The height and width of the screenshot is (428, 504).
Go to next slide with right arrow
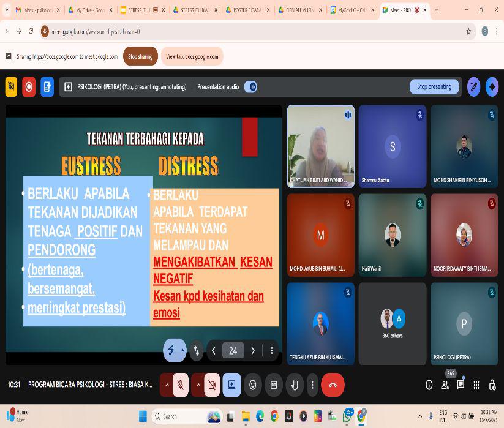(253, 351)
